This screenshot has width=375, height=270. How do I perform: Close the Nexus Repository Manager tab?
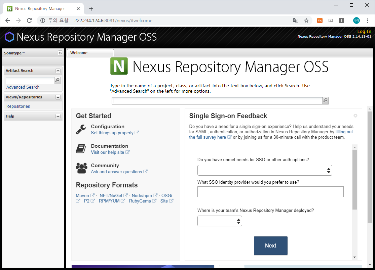point(78,9)
